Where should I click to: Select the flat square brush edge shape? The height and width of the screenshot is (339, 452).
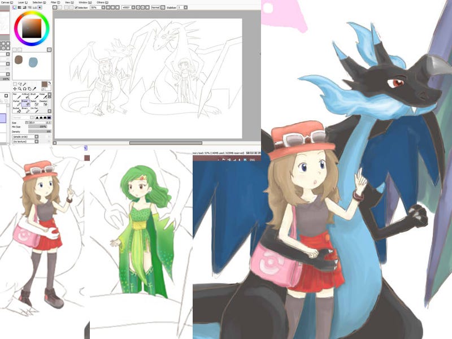[49, 118]
